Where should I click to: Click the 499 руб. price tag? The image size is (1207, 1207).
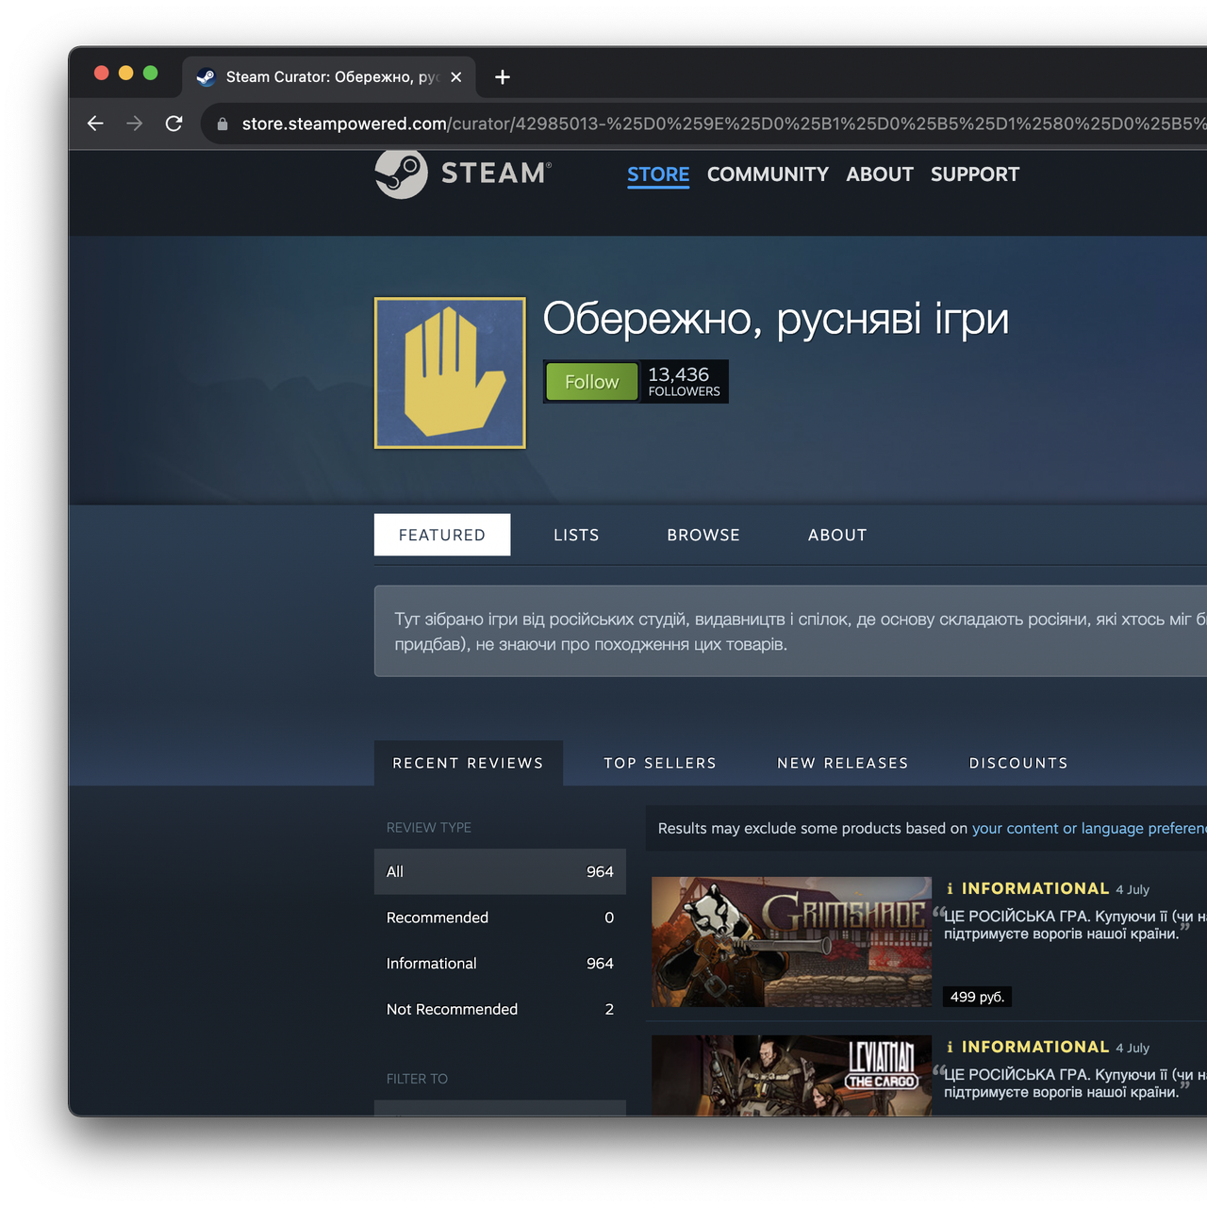click(977, 997)
